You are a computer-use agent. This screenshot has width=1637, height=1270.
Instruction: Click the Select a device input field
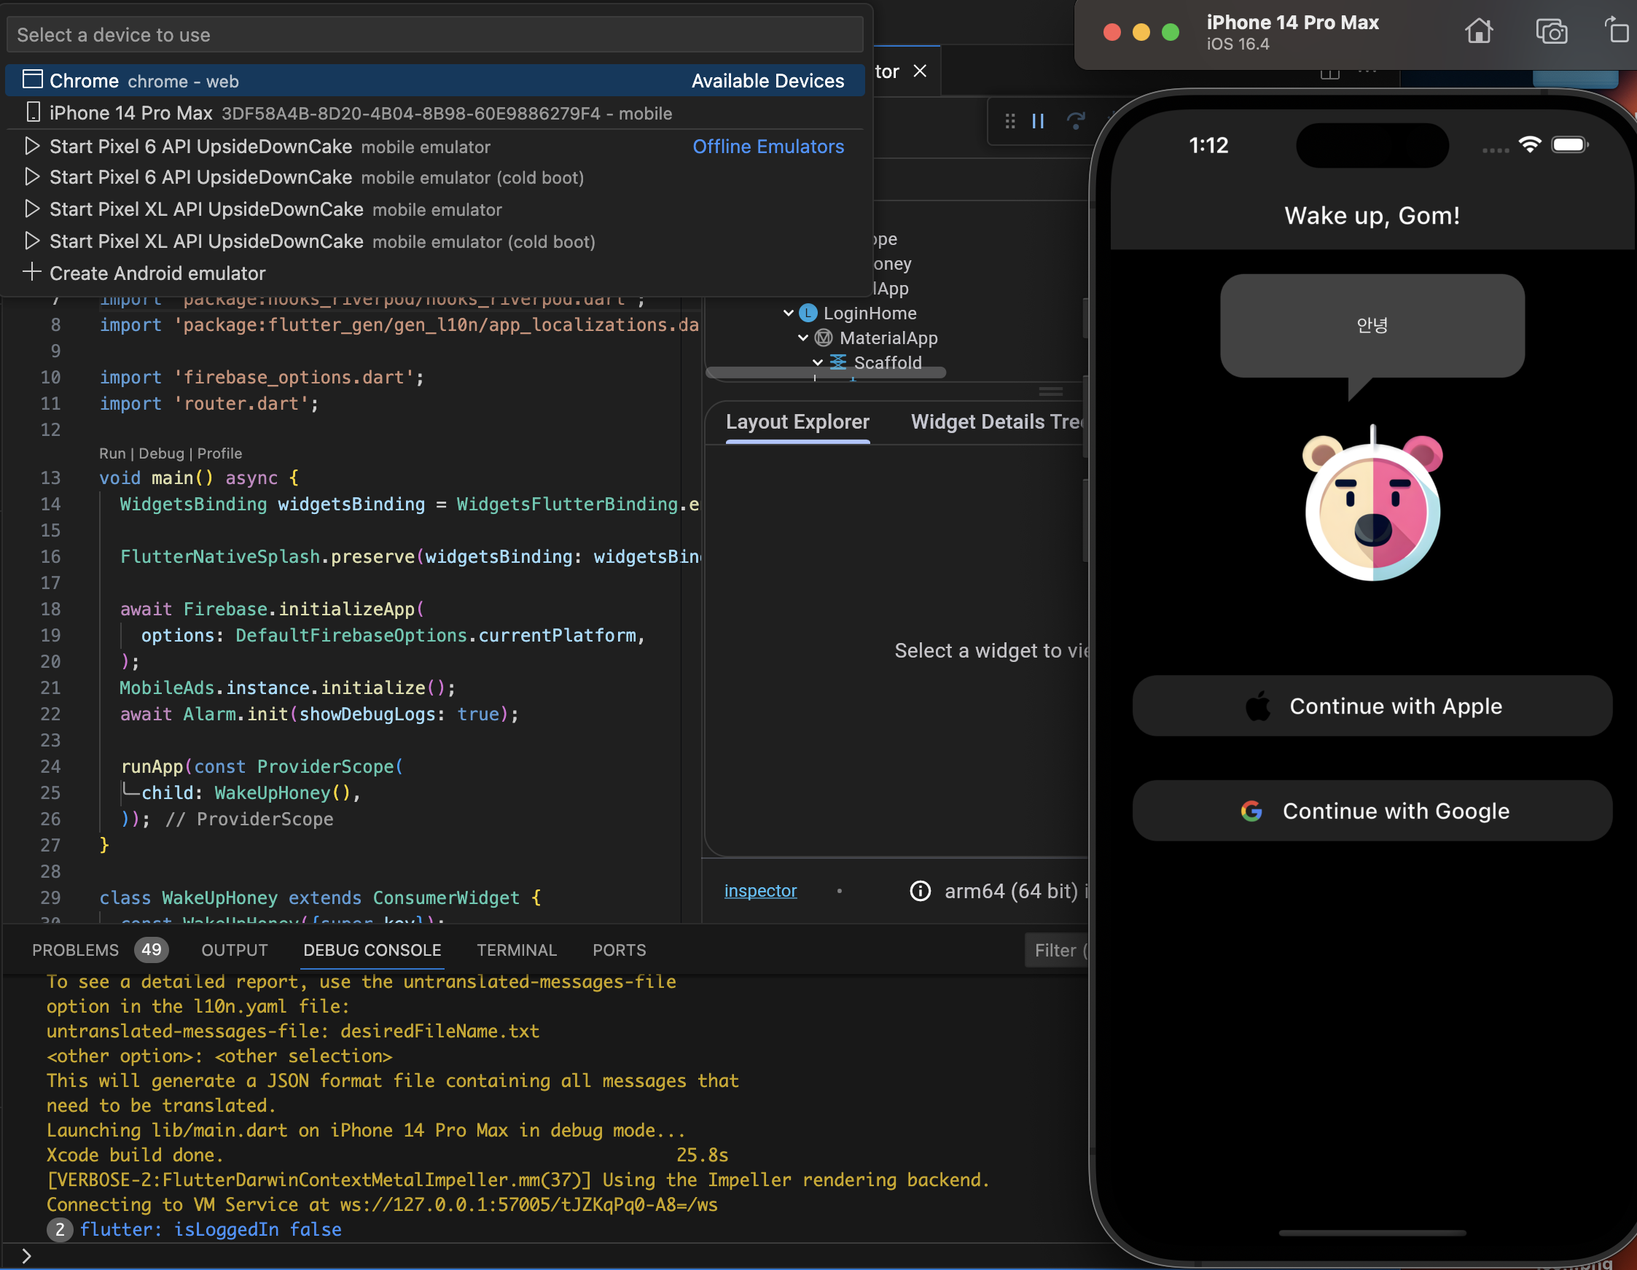tap(434, 35)
